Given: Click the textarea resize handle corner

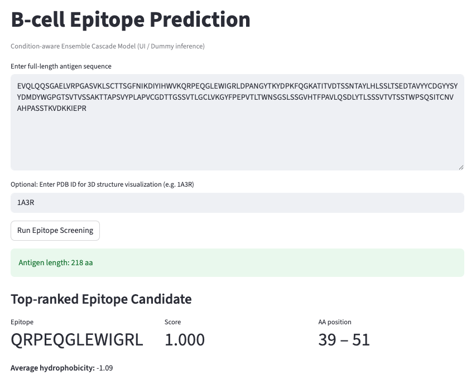Looking at the screenshot, I should (461, 167).
